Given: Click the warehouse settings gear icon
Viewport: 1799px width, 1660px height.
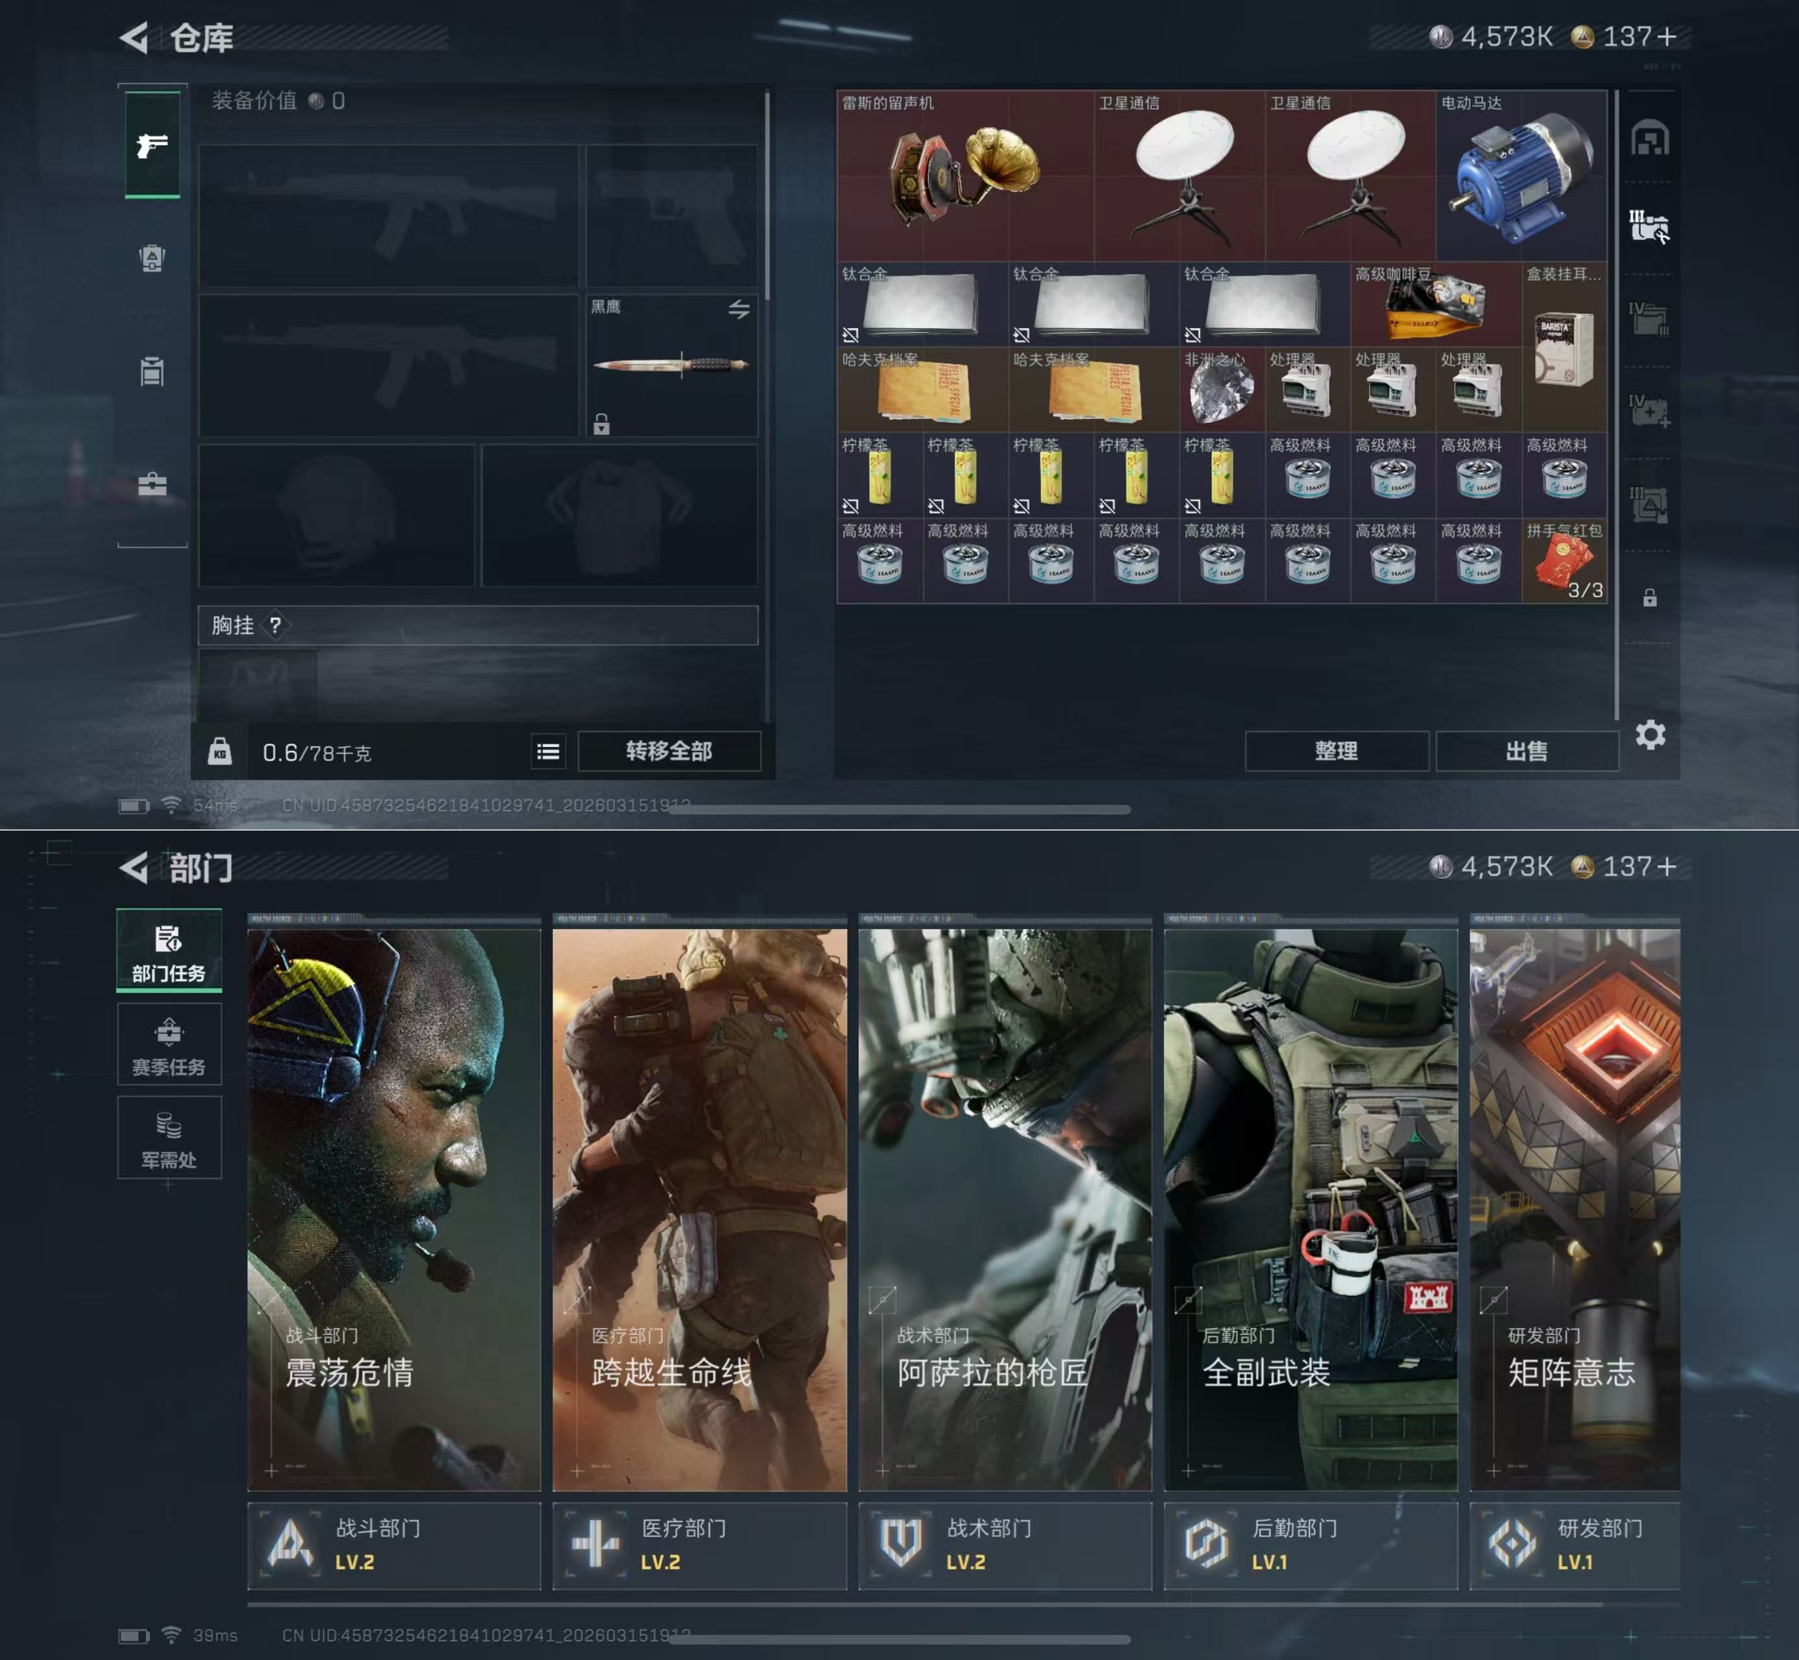Looking at the screenshot, I should (1650, 735).
